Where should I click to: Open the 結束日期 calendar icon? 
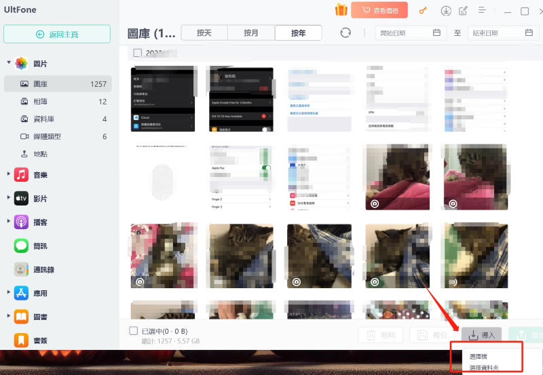pos(529,33)
